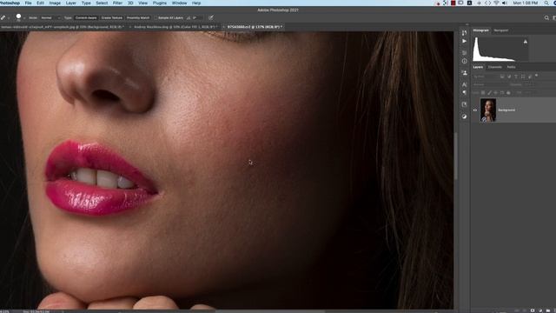Select the Create Texture type button
Screen dimensions: 556x313
click(x=112, y=17)
